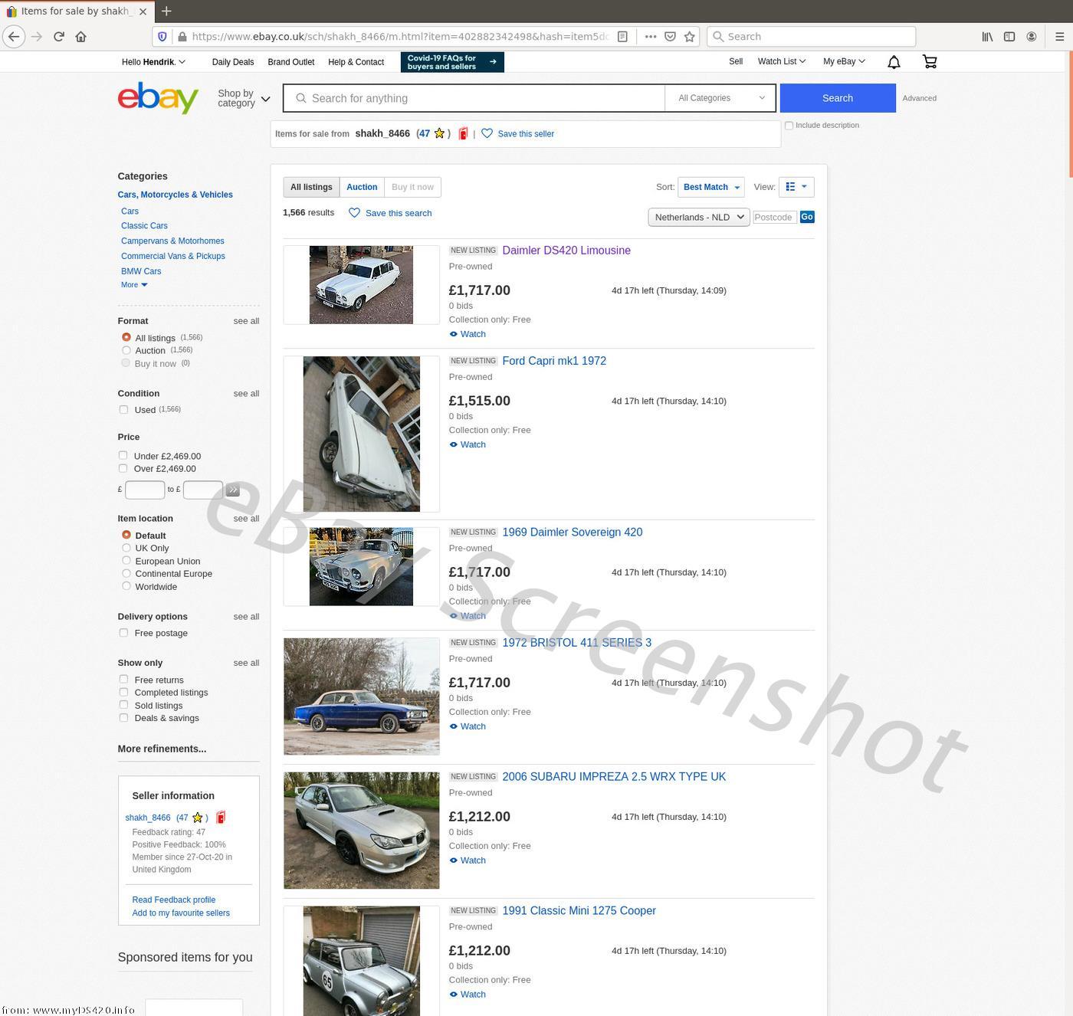
Task: Expand the Best Match sort dropdown
Action: [710, 187]
